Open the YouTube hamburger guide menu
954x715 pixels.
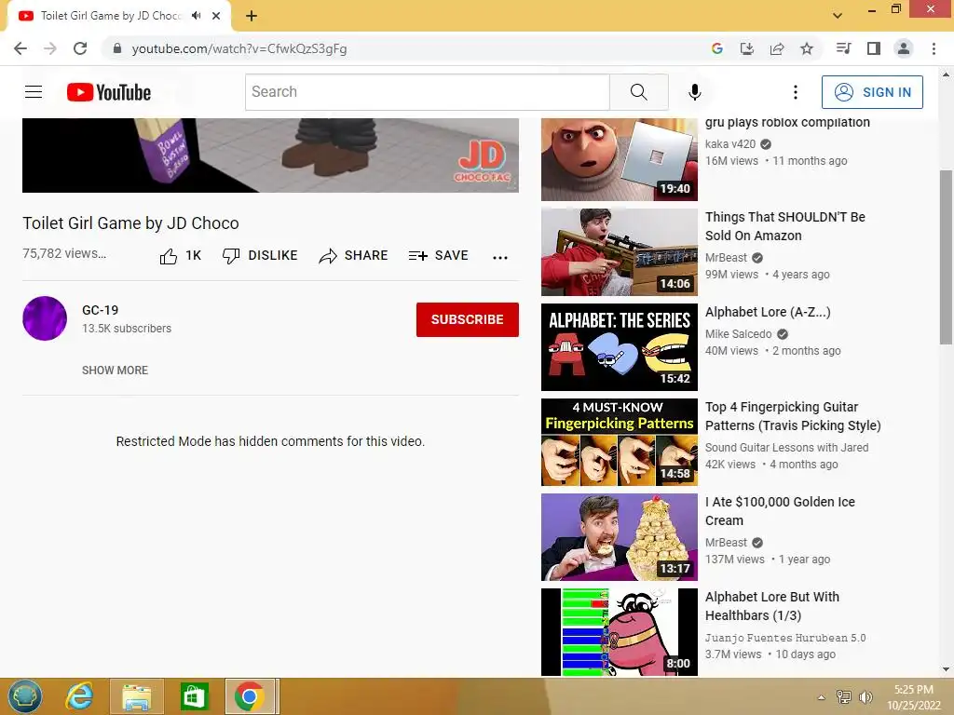coord(34,92)
